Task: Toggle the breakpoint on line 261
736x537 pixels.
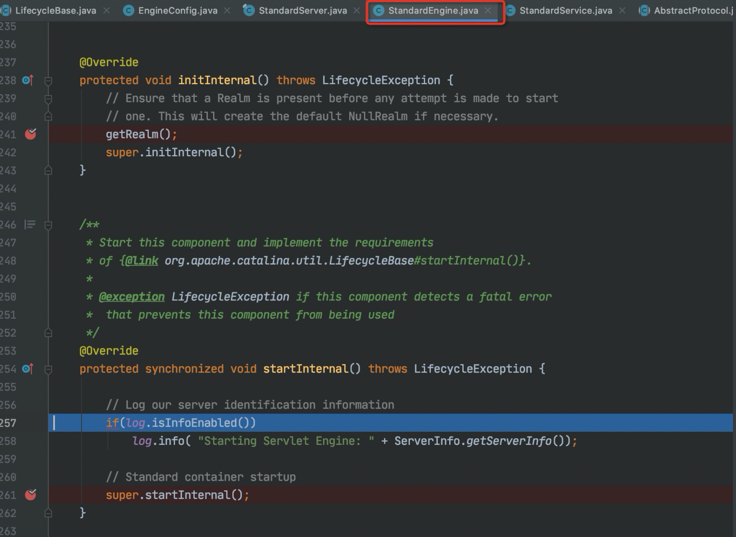Action: tap(31, 495)
